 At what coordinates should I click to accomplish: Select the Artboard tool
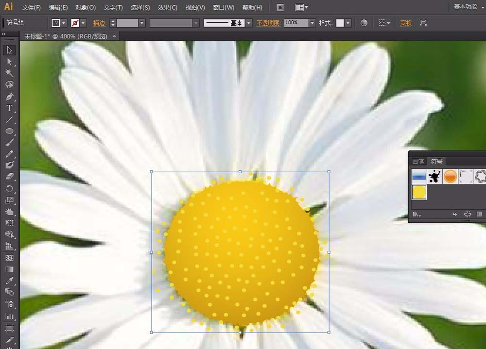click(x=9, y=328)
